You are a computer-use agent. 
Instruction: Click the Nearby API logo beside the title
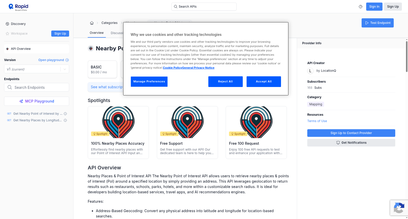tap(91, 48)
